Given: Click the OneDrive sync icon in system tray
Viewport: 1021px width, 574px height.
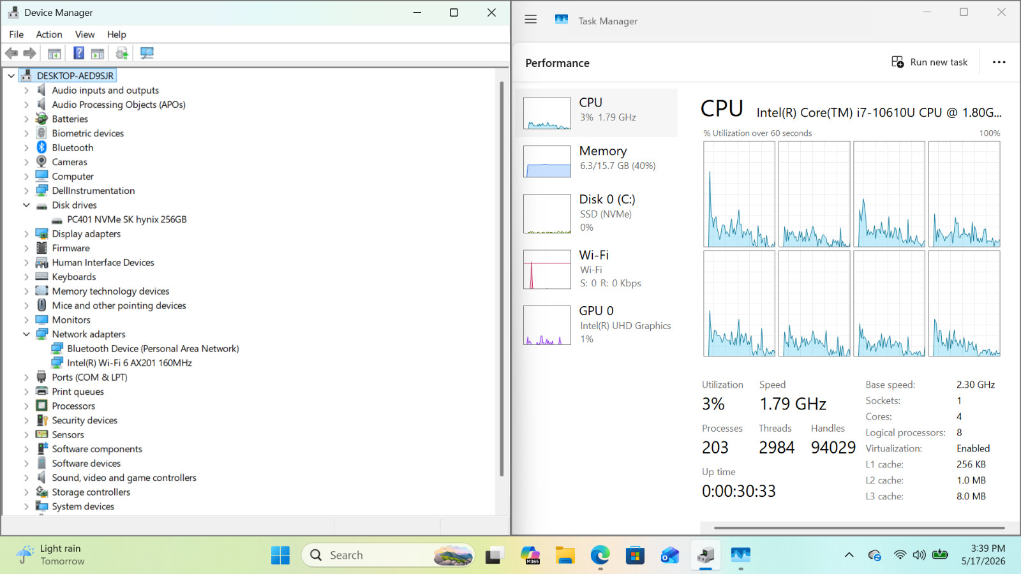Looking at the screenshot, I should pos(875,555).
